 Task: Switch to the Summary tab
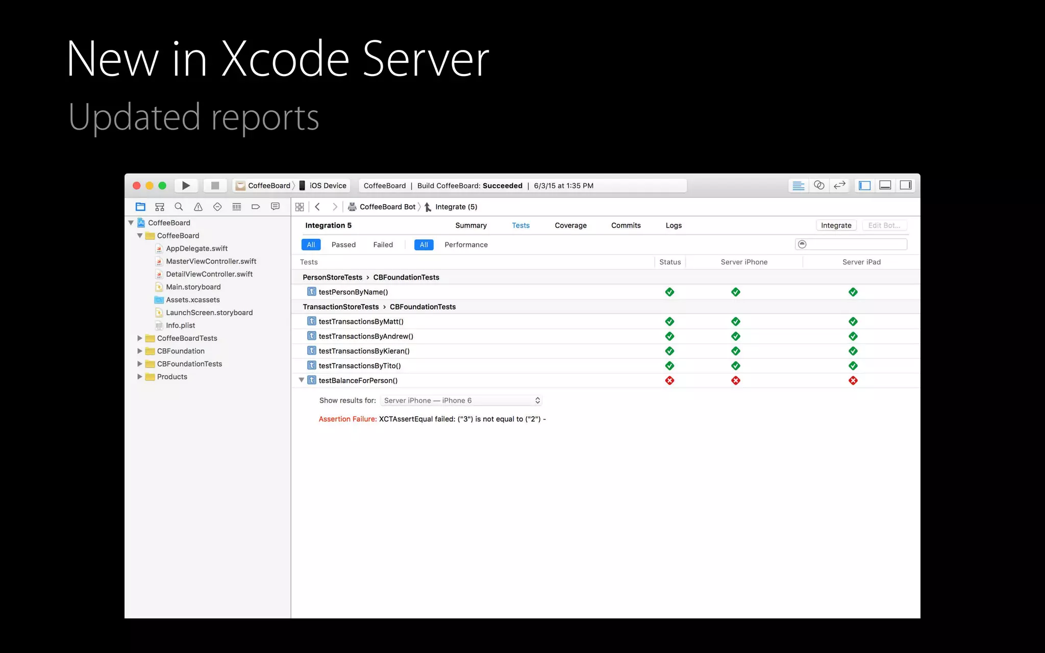471,225
